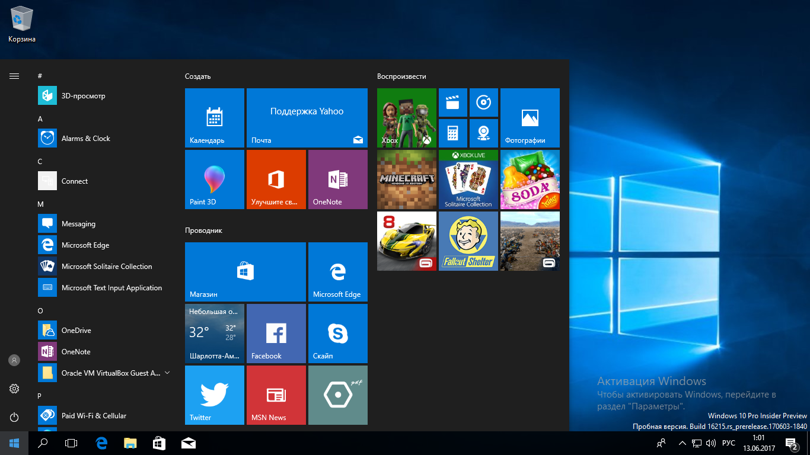Select the Создать group title
The image size is (810, 455).
pyautogui.click(x=197, y=76)
